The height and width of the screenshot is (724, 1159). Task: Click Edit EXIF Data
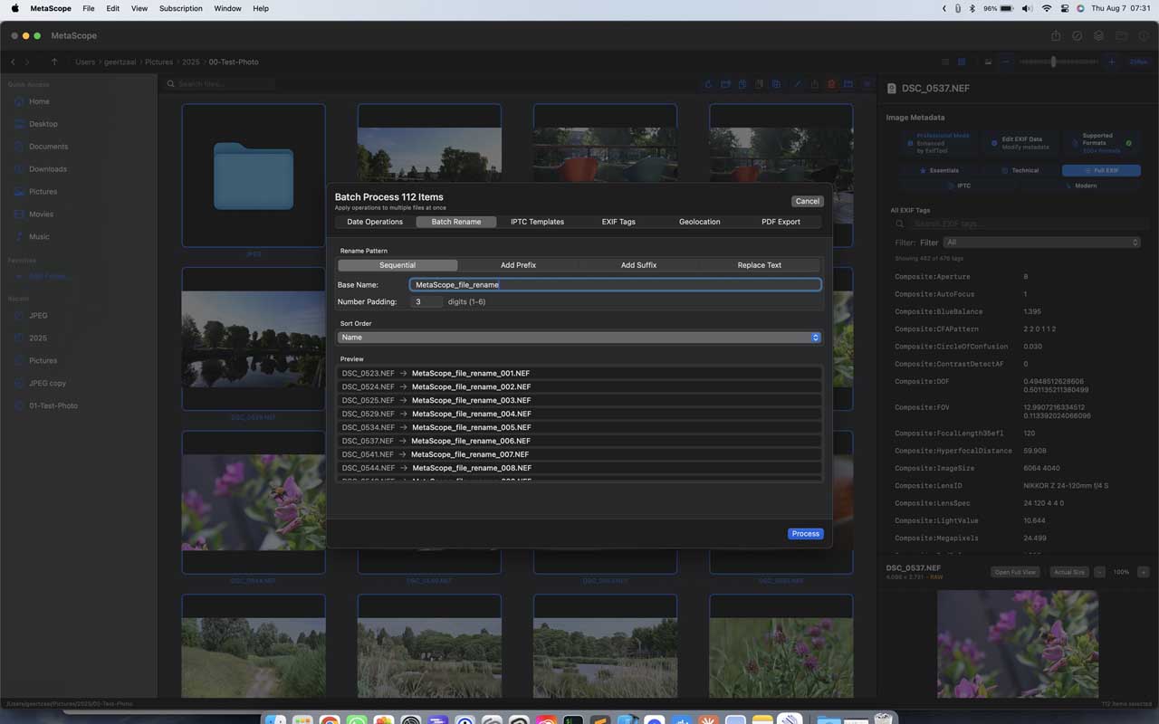tap(1020, 143)
